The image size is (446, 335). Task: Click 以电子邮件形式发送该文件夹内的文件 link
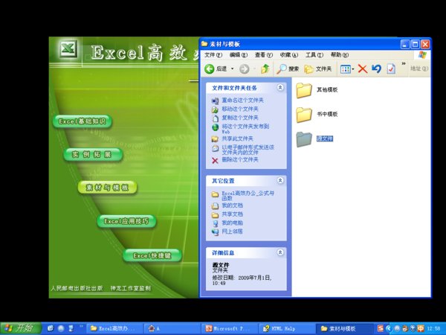(x=248, y=150)
